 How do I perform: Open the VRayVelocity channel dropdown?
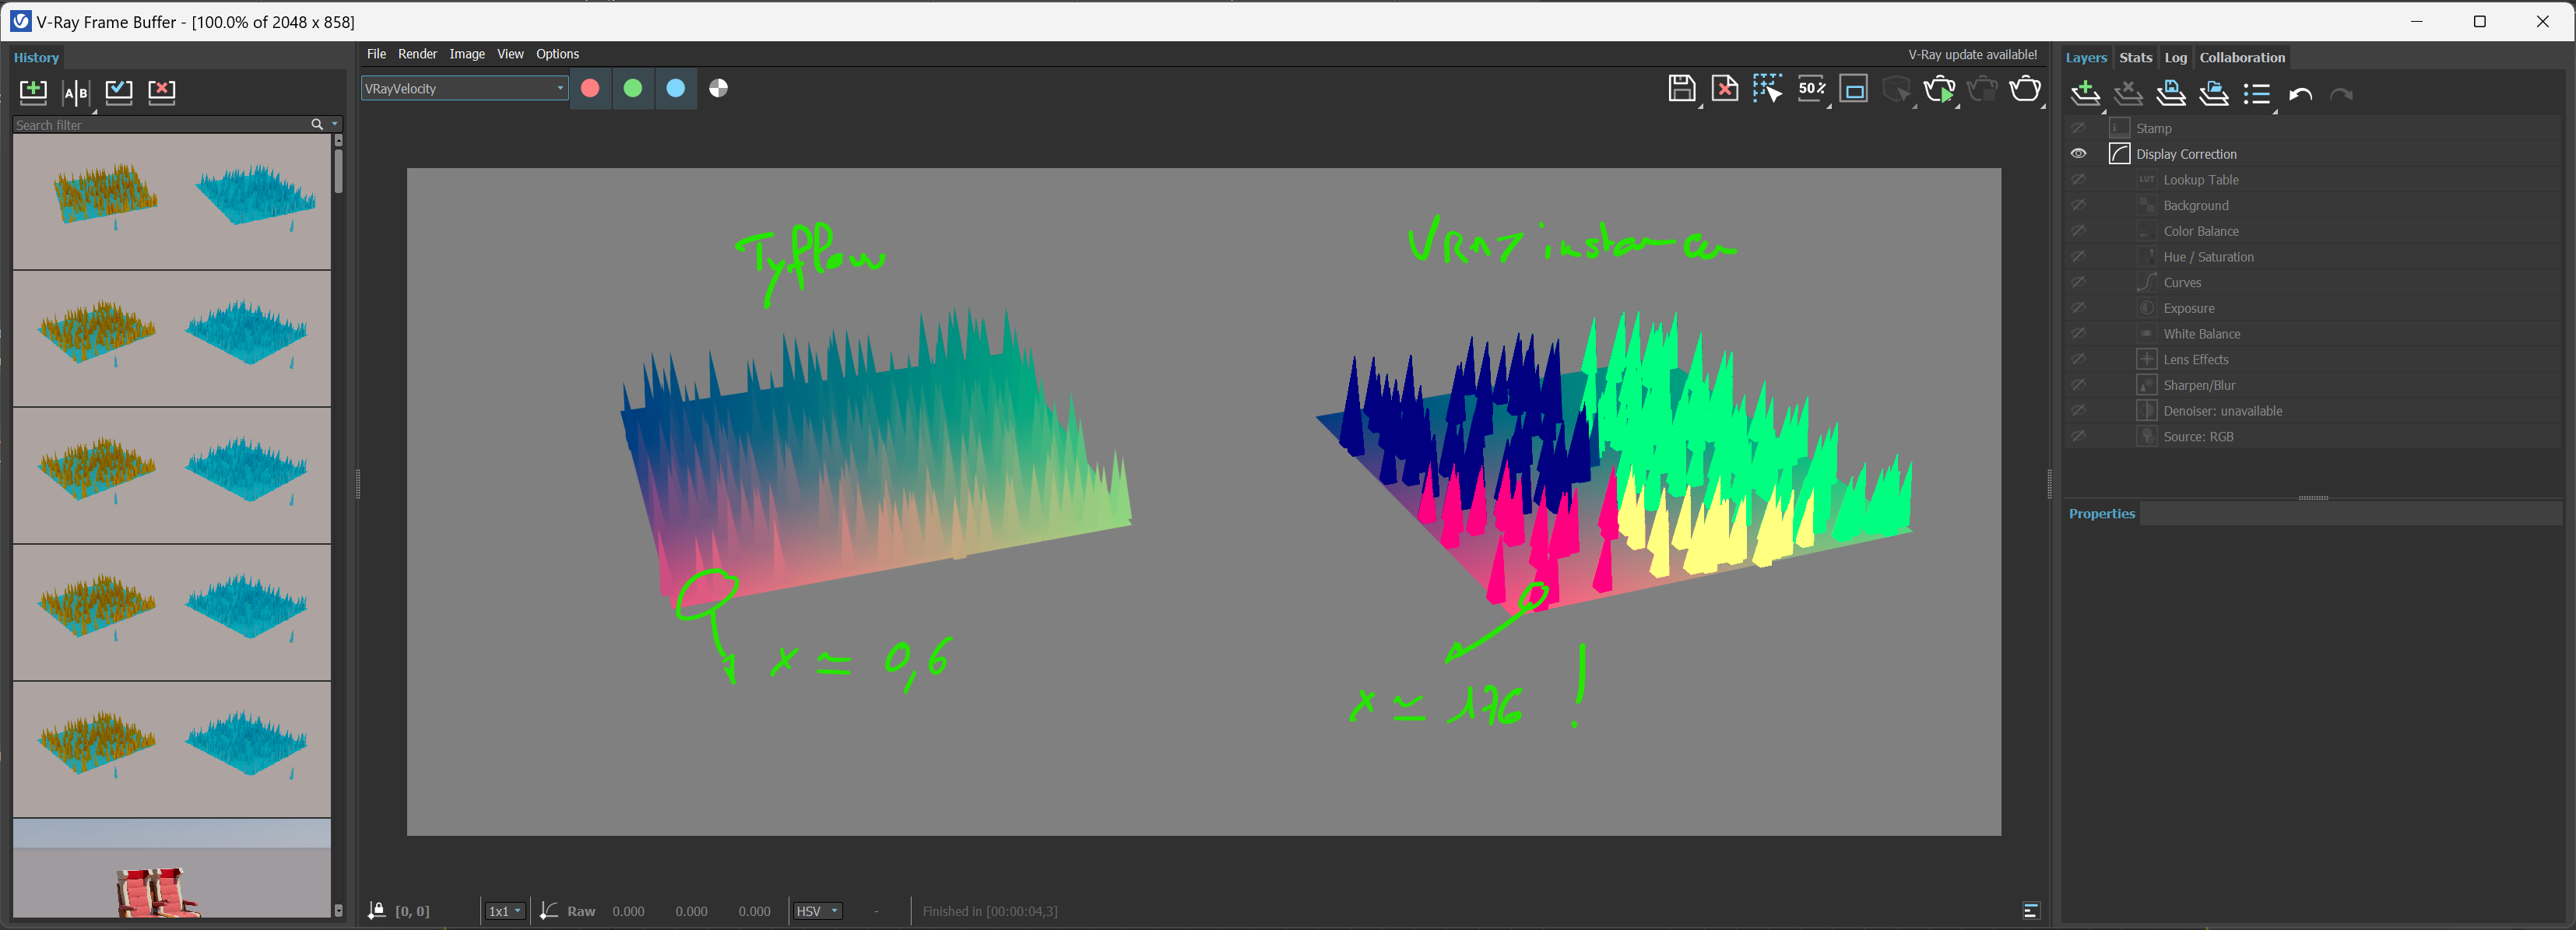coord(464,89)
